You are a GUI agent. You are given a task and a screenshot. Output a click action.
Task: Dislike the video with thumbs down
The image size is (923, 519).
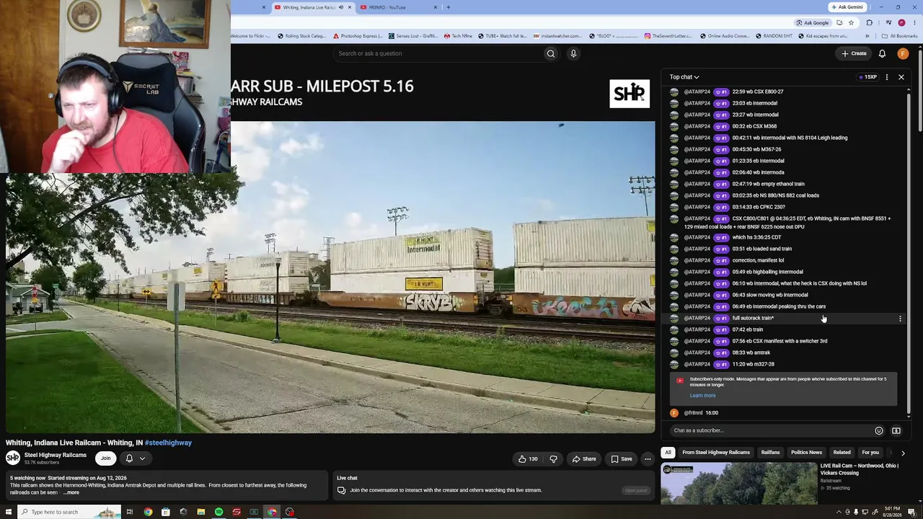pos(554,459)
